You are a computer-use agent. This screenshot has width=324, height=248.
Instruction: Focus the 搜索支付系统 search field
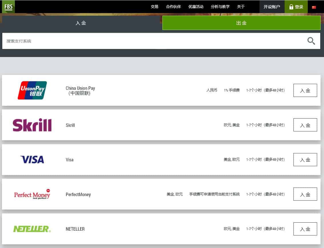(x=161, y=41)
